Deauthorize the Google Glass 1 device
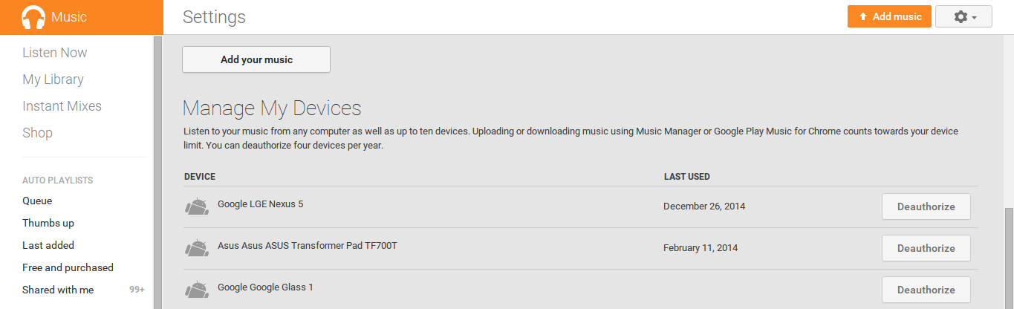Screen dimensions: 1014x309 click(x=926, y=290)
